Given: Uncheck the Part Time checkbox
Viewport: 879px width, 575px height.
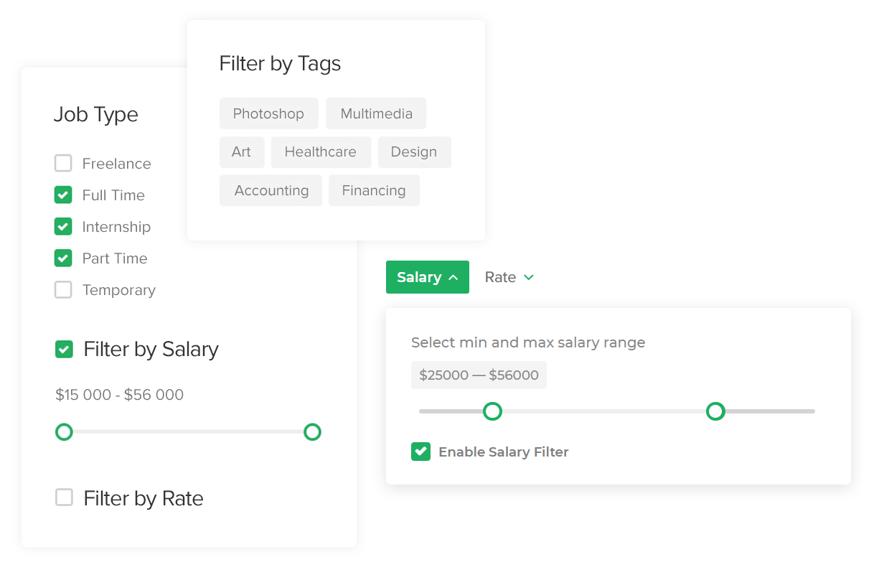Looking at the screenshot, I should coord(63,258).
